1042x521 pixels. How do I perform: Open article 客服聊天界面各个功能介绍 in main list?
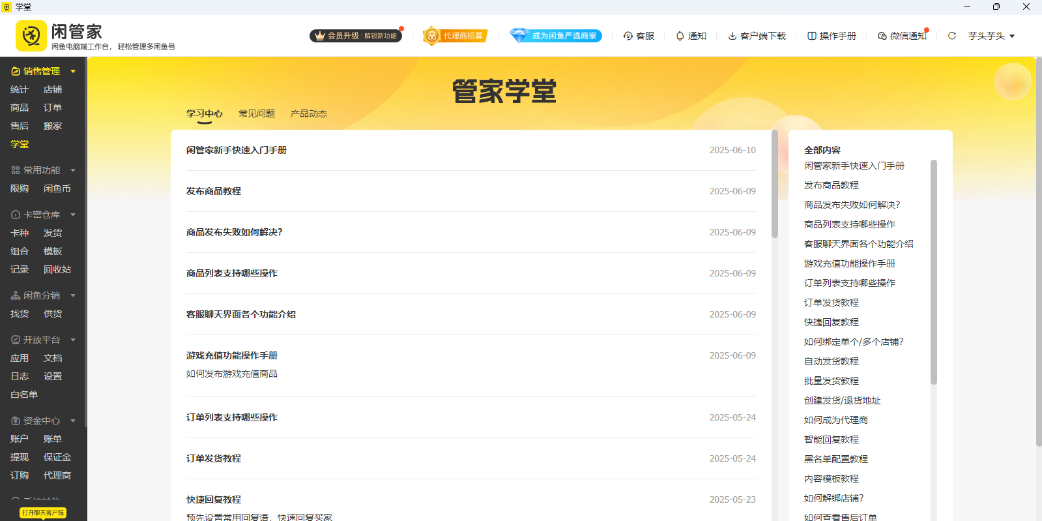click(x=241, y=314)
